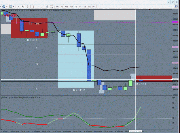
Task: Click the chat icon at toolbar right
Action: (176, 7)
